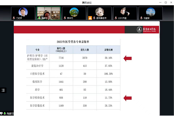Select 谢楠晨老师's participant thumbnail
This screenshot has height=116, width=174.
click(x=100, y=13)
